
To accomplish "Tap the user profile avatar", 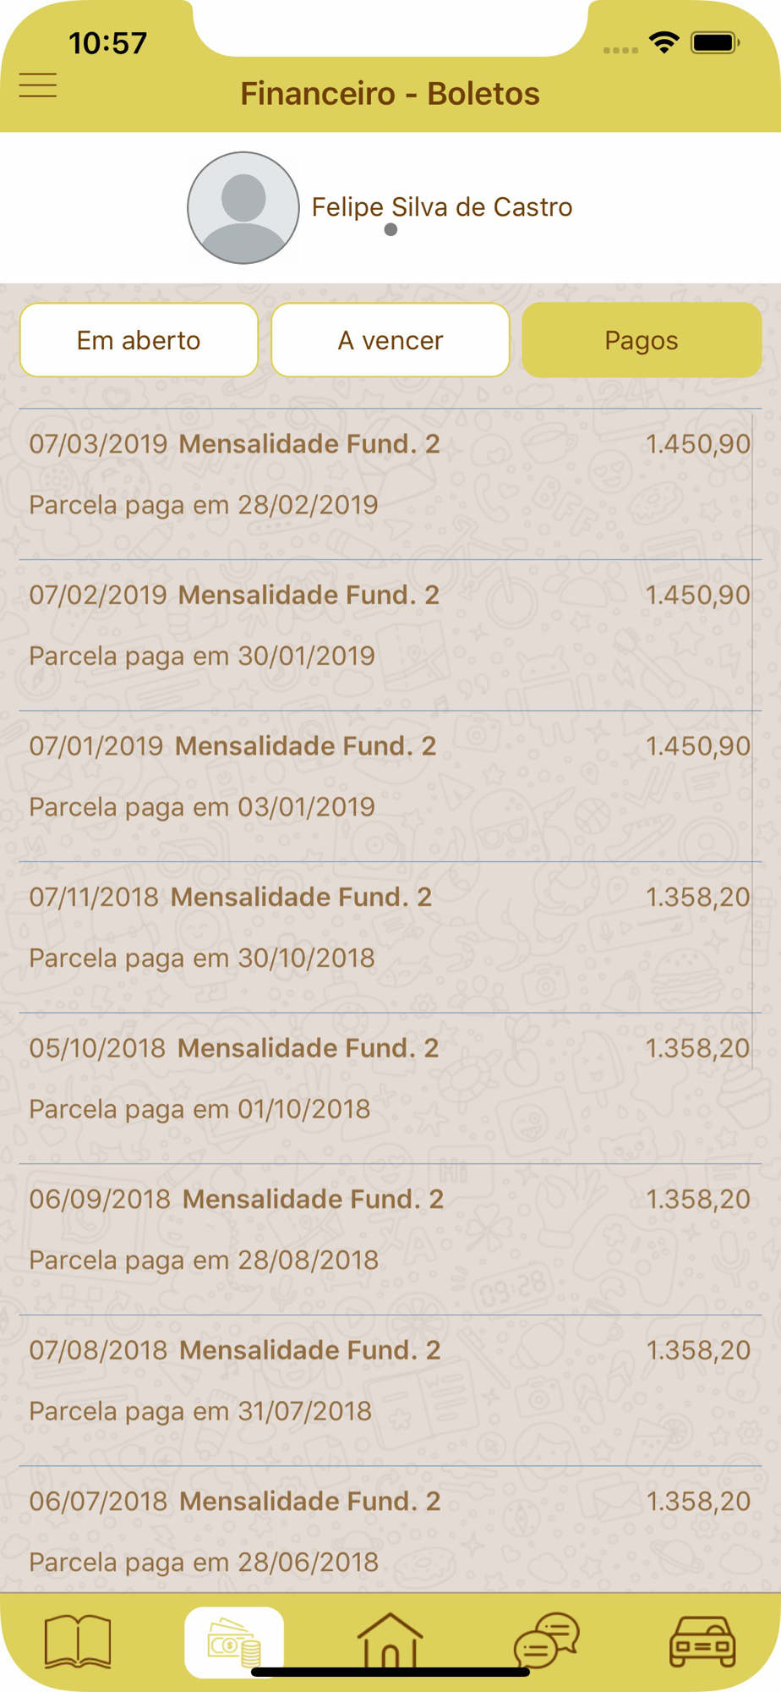I will (x=243, y=208).
